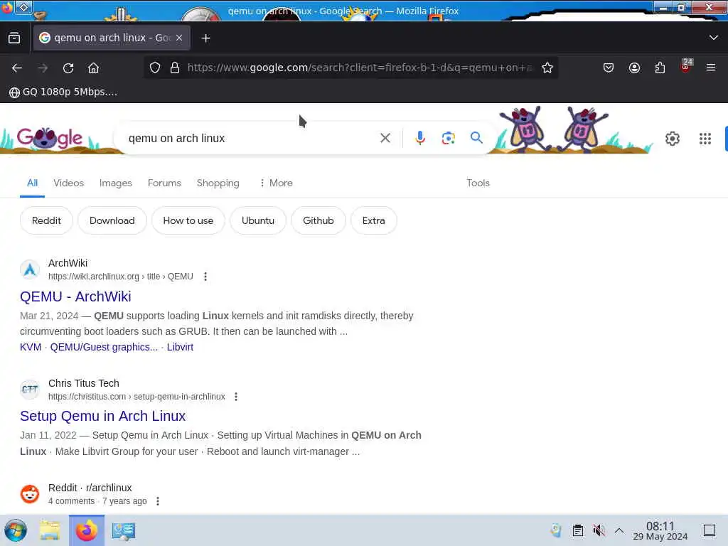Viewport: 728px width, 546px height.
Task: Open the clock showing 08:11
Action: pos(660,530)
